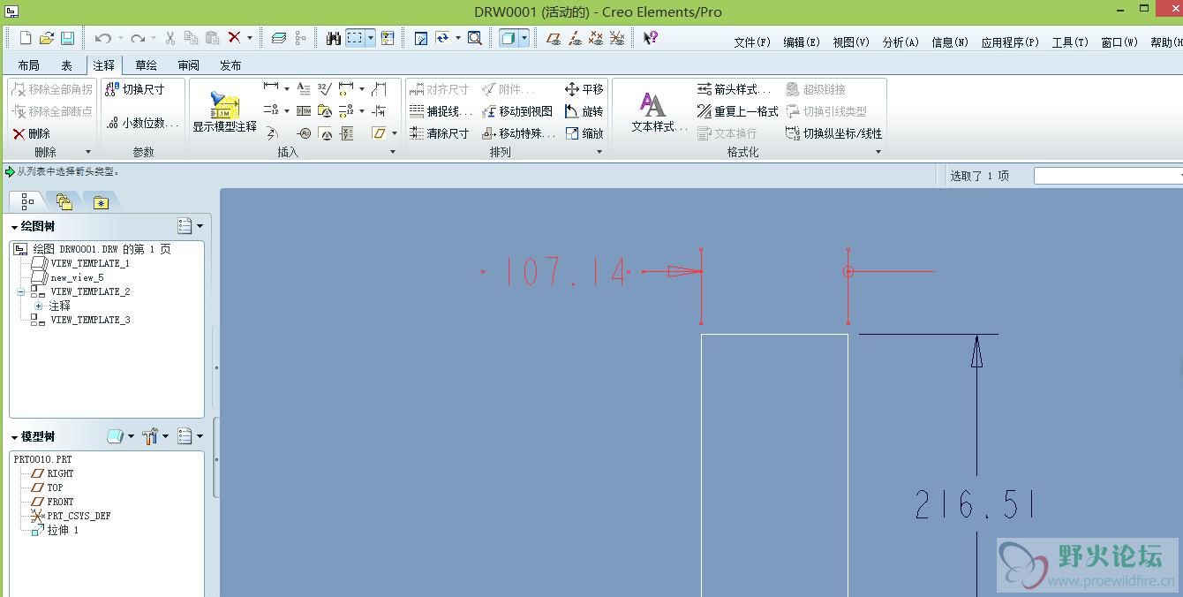Viewport: 1183px width, 597px height.
Task: Click the Undo arrow icon
Action: [x=103, y=38]
